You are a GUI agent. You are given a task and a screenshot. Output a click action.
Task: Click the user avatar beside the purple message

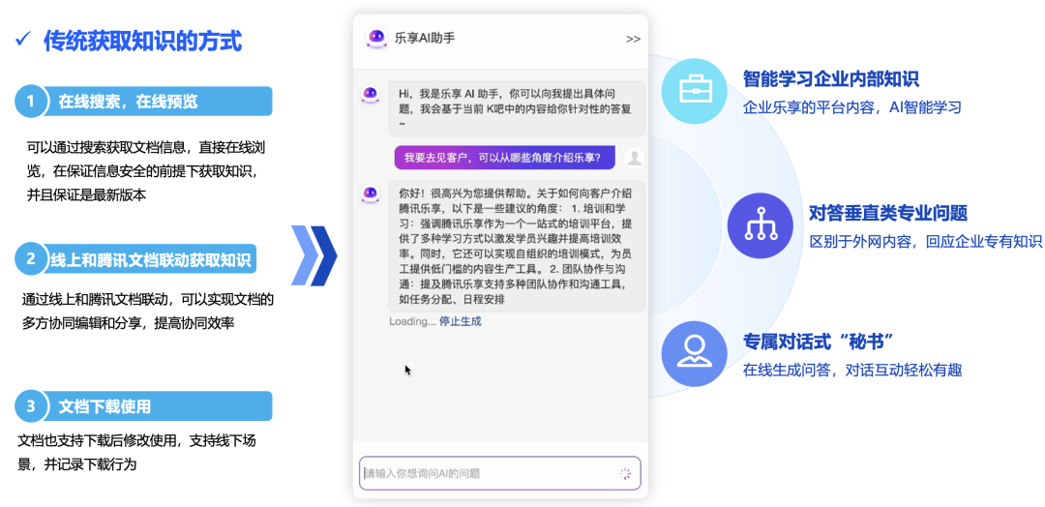635,158
